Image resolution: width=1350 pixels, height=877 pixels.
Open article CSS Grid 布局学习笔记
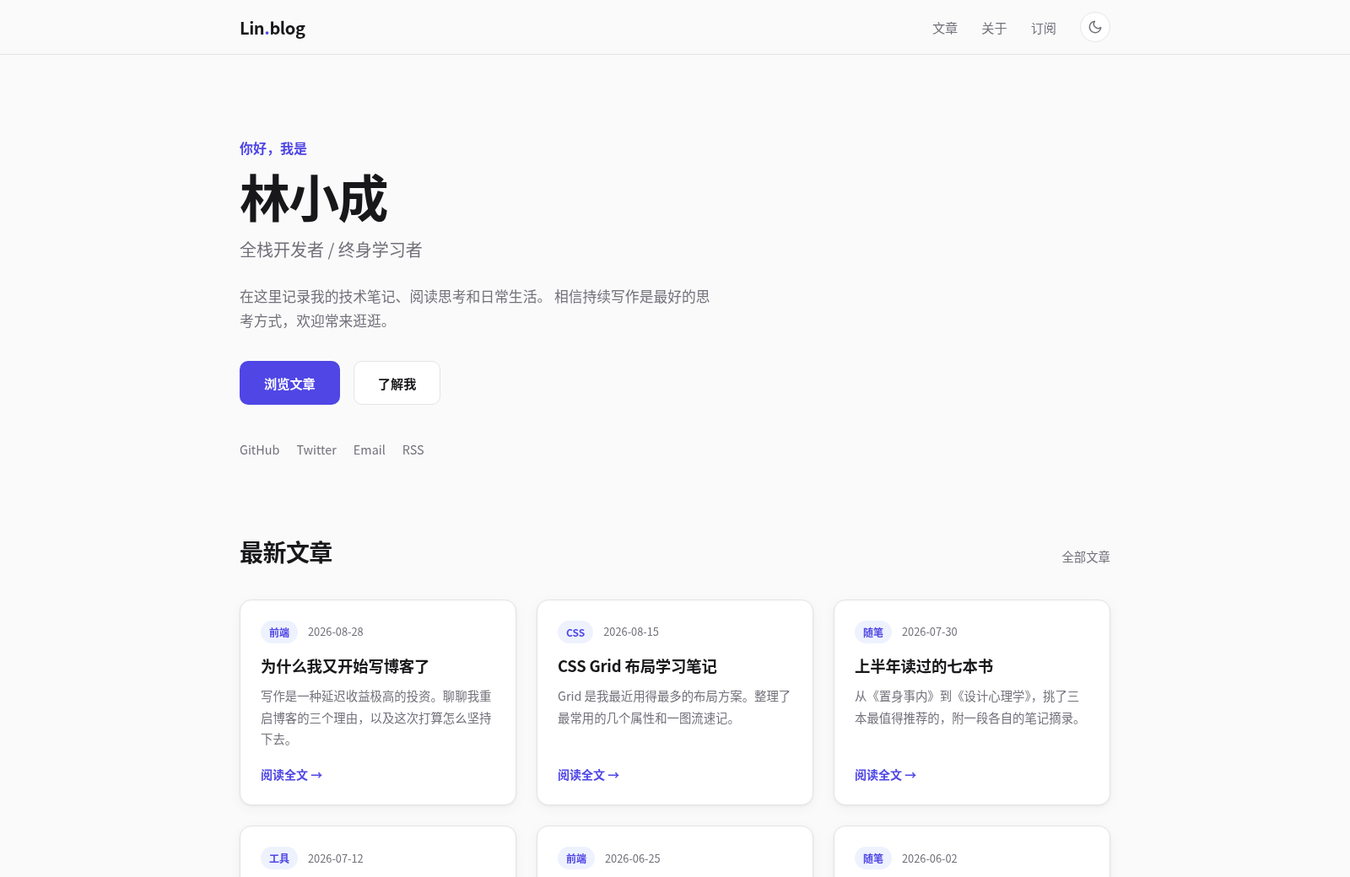pos(637,666)
